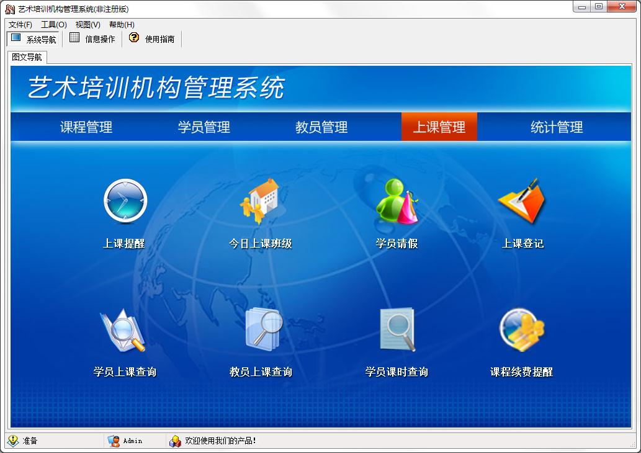This screenshot has height=453, width=641.
Task: Click the 系统导航 toolbar label
Action: click(42, 39)
